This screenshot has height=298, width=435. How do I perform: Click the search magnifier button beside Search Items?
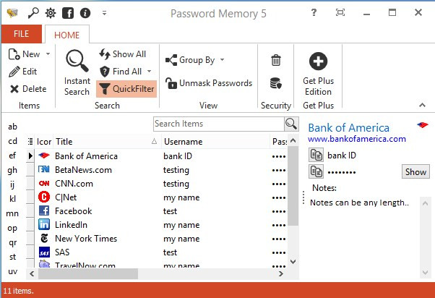click(x=291, y=124)
